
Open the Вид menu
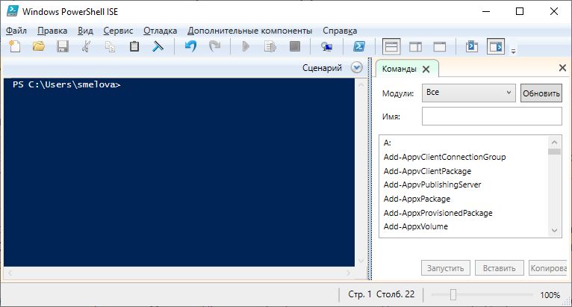pos(85,31)
